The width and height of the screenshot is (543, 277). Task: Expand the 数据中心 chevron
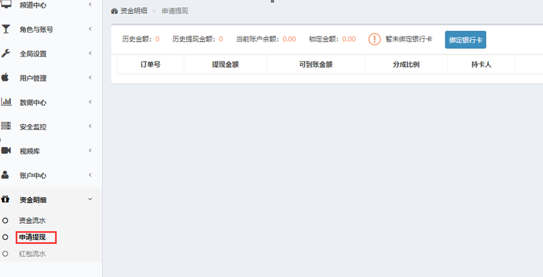click(x=90, y=101)
